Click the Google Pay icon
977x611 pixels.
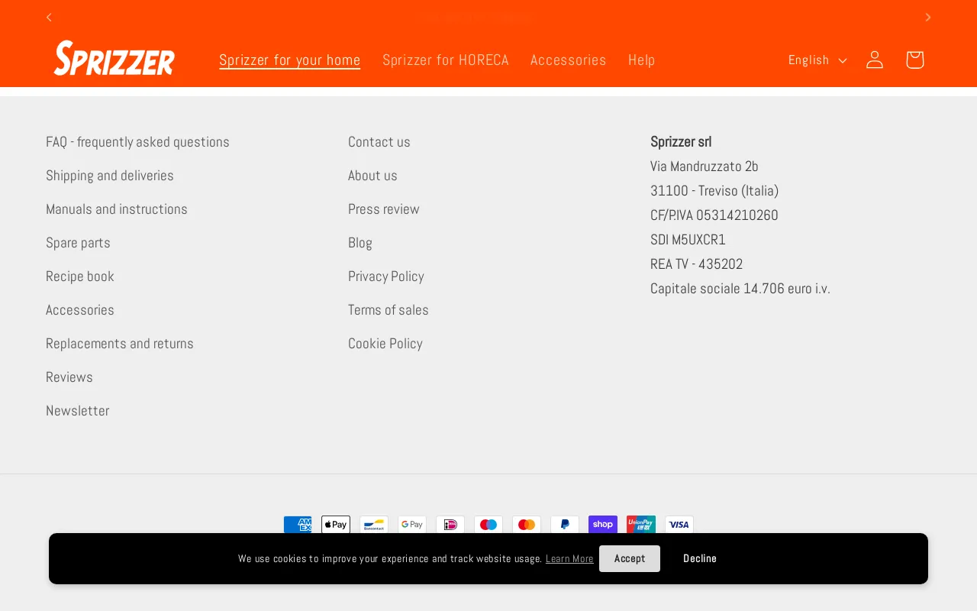pos(412,525)
